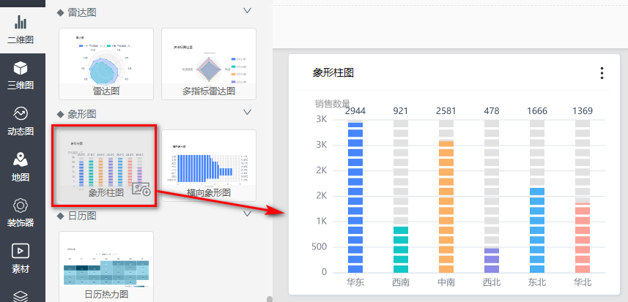628x302 pixels.
Task: Open the three-dot menu on chart card
Action: tap(602, 73)
